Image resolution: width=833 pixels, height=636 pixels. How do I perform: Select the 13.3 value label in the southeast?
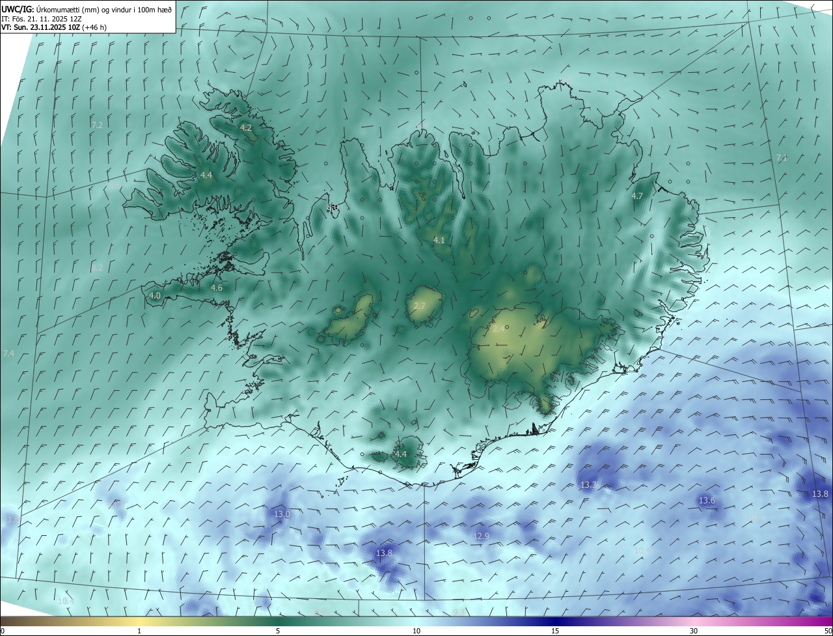pos(588,485)
